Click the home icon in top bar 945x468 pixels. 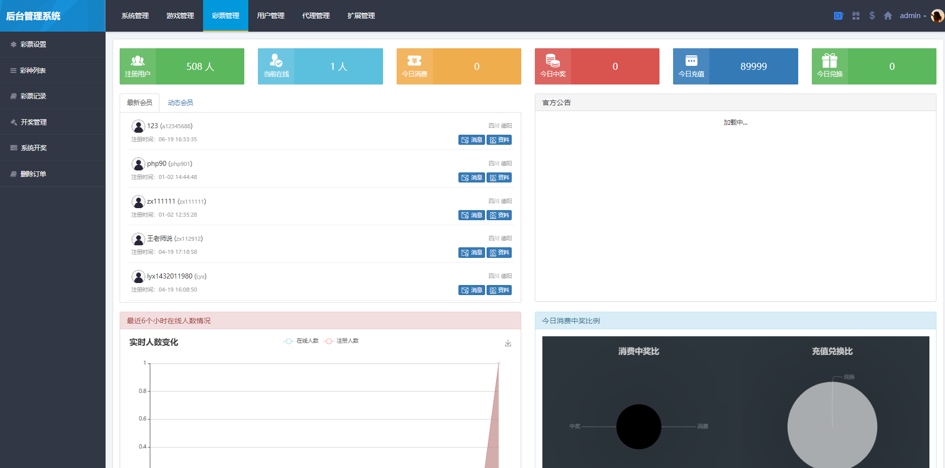(x=888, y=16)
